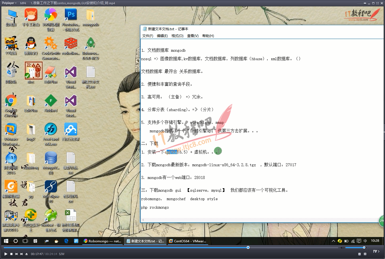Image resolution: width=385 pixels, height=259 pixels.
Task: Select the YY语音 desktop icon
Action: point(11,46)
